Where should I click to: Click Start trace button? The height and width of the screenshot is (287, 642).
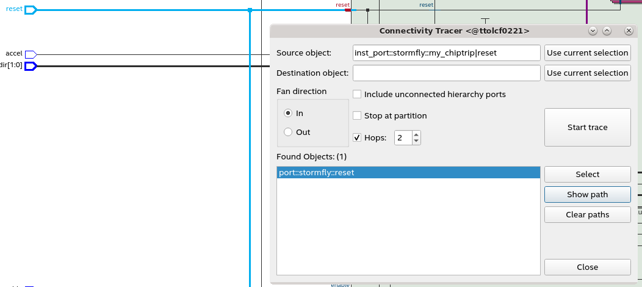[x=587, y=127]
